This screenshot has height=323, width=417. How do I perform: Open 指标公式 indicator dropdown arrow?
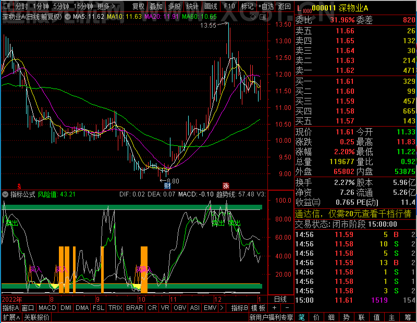5,194
